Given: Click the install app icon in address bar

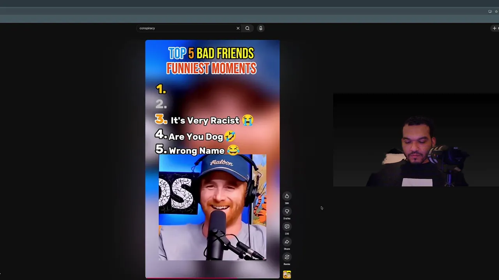Looking at the screenshot, I should click(x=490, y=11).
